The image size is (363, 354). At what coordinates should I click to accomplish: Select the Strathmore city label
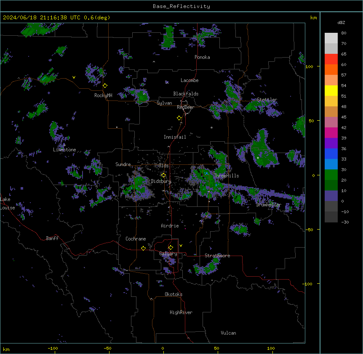[x=217, y=256]
